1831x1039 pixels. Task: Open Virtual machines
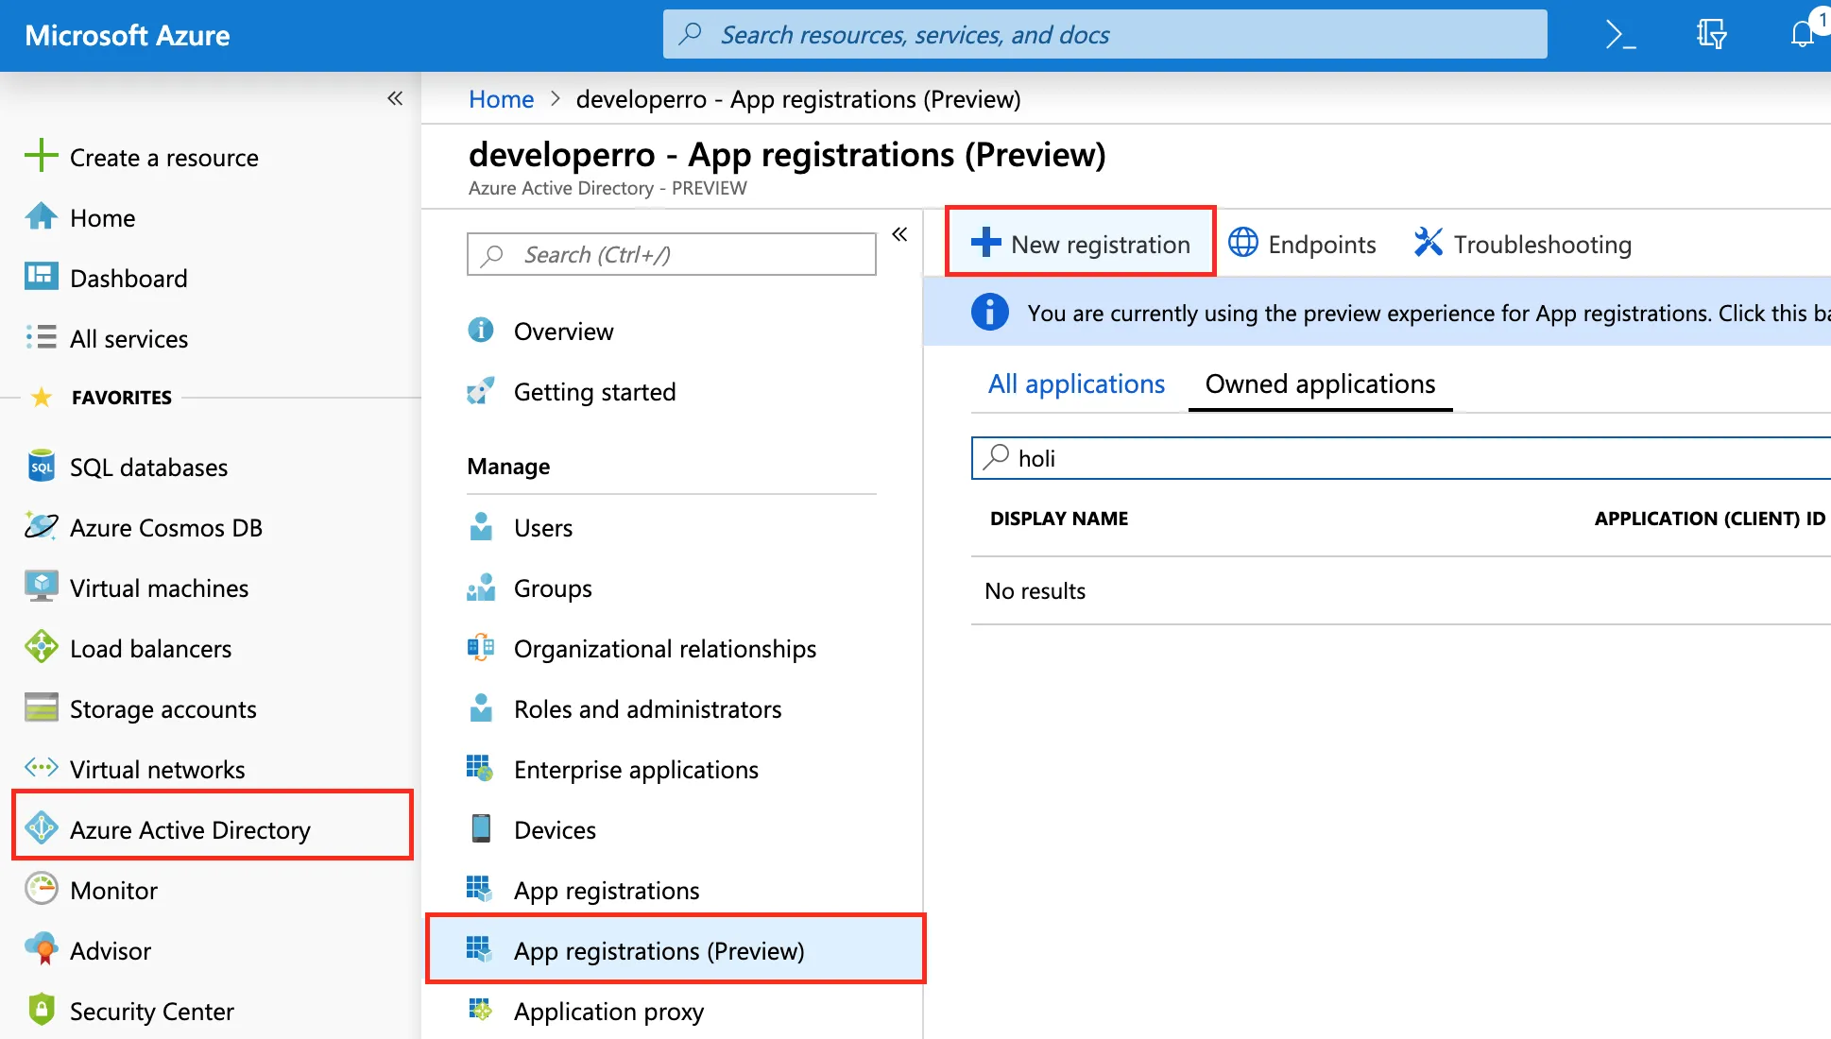tap(159, 588)
